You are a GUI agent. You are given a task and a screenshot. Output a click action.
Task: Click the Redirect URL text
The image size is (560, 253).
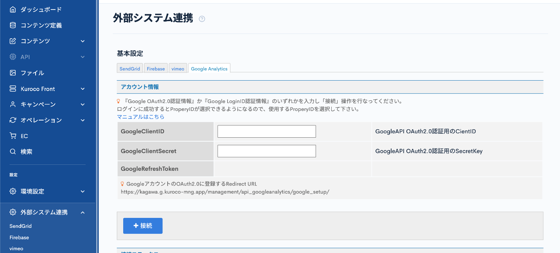pos(225,192)
